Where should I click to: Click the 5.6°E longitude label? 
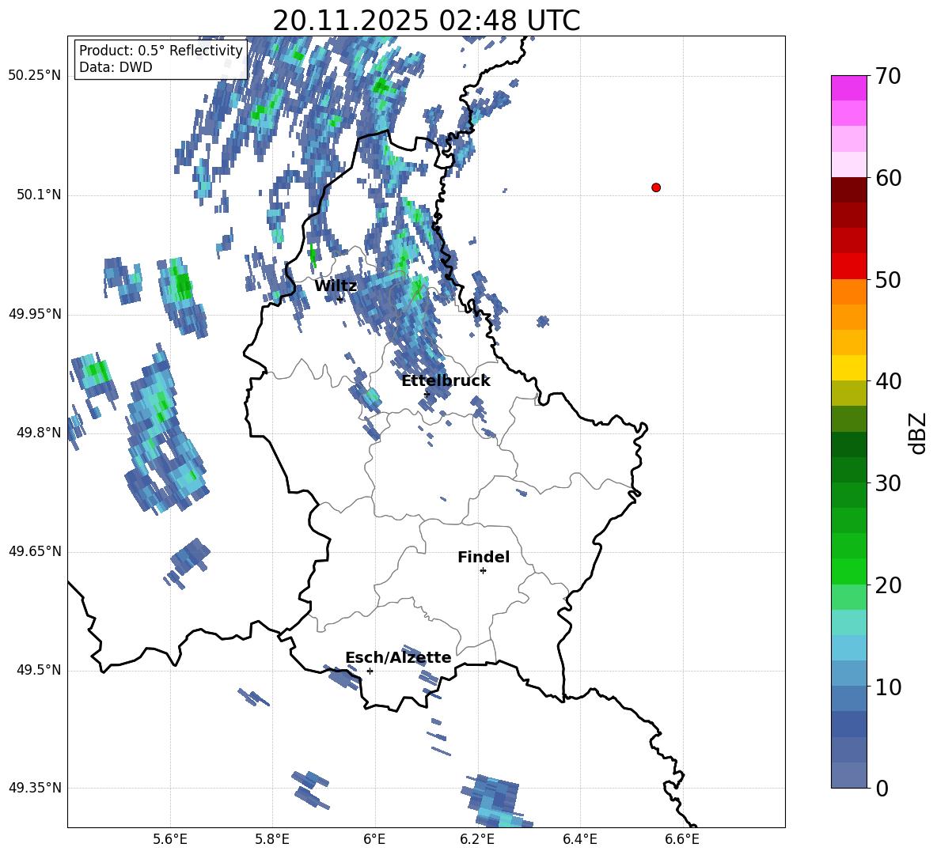[x=169, y=839]
